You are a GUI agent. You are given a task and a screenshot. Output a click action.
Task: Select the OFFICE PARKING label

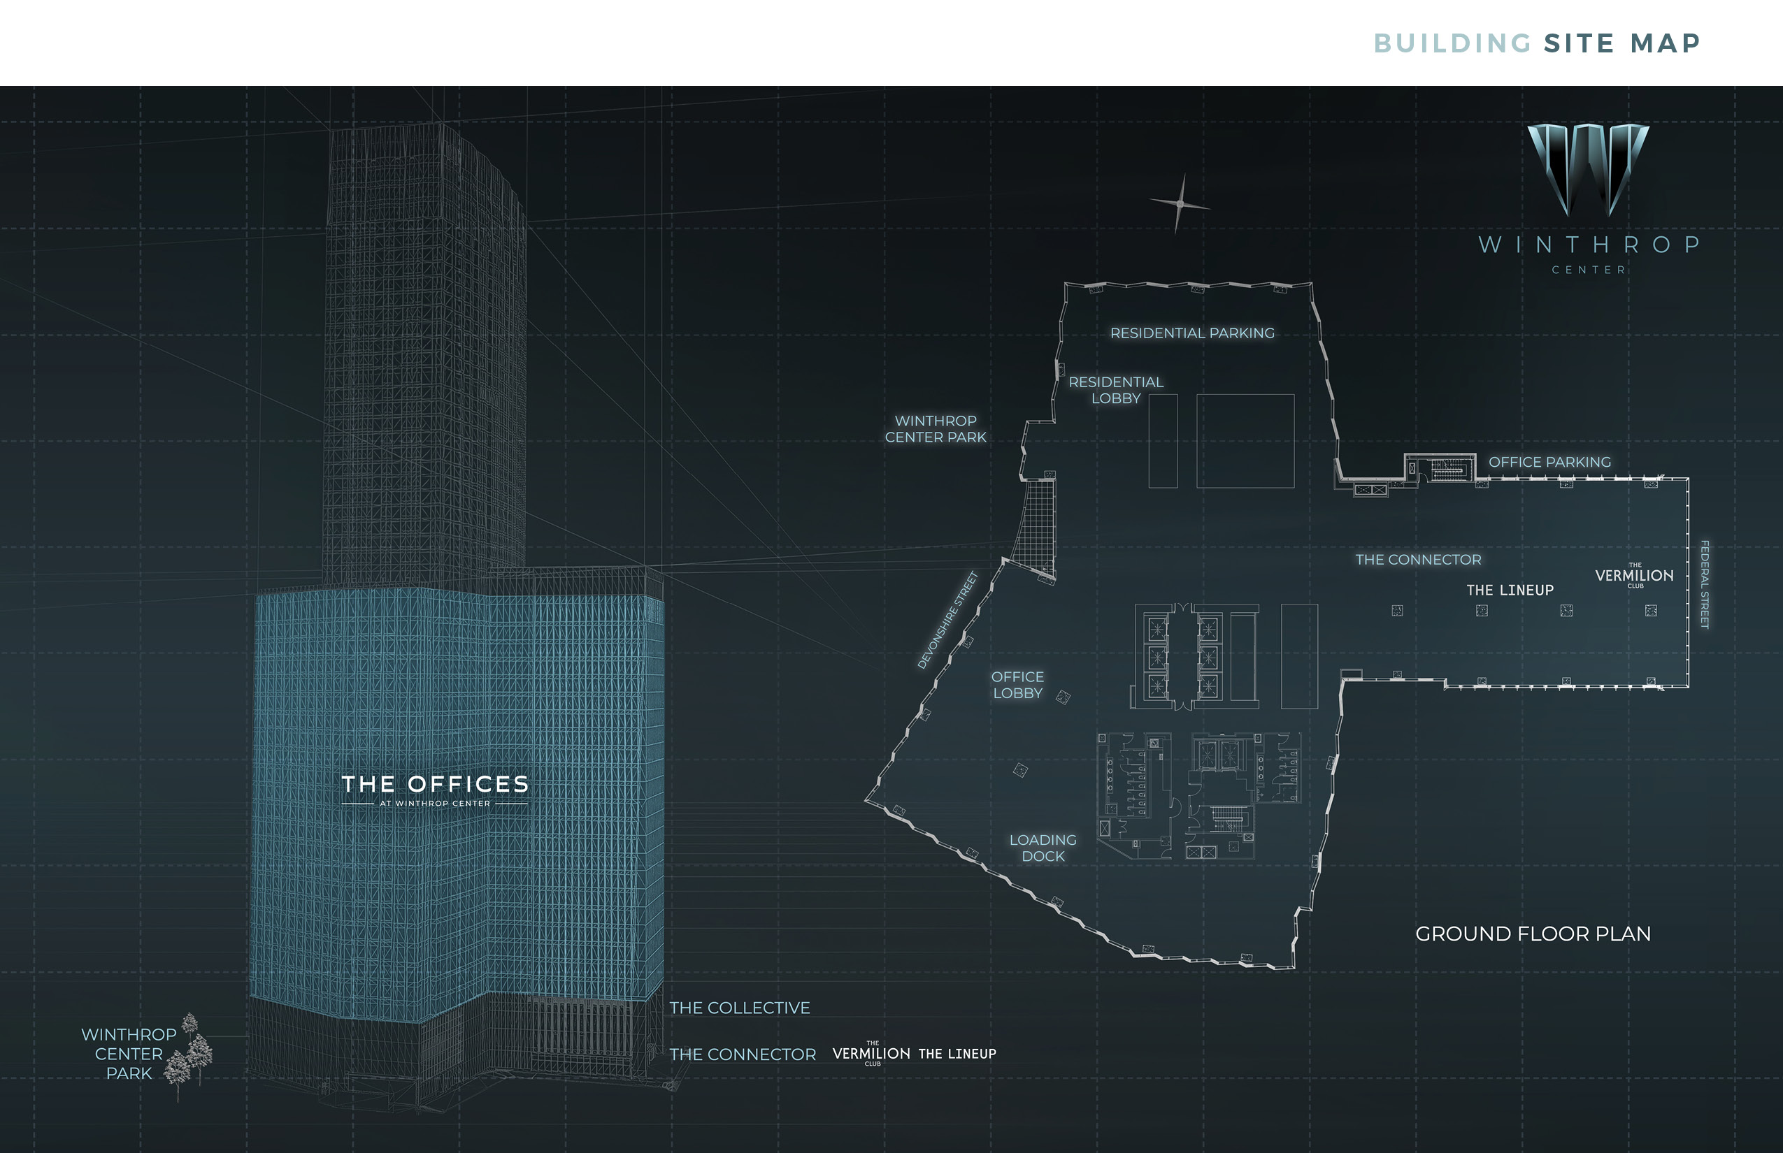point(1549,462)
